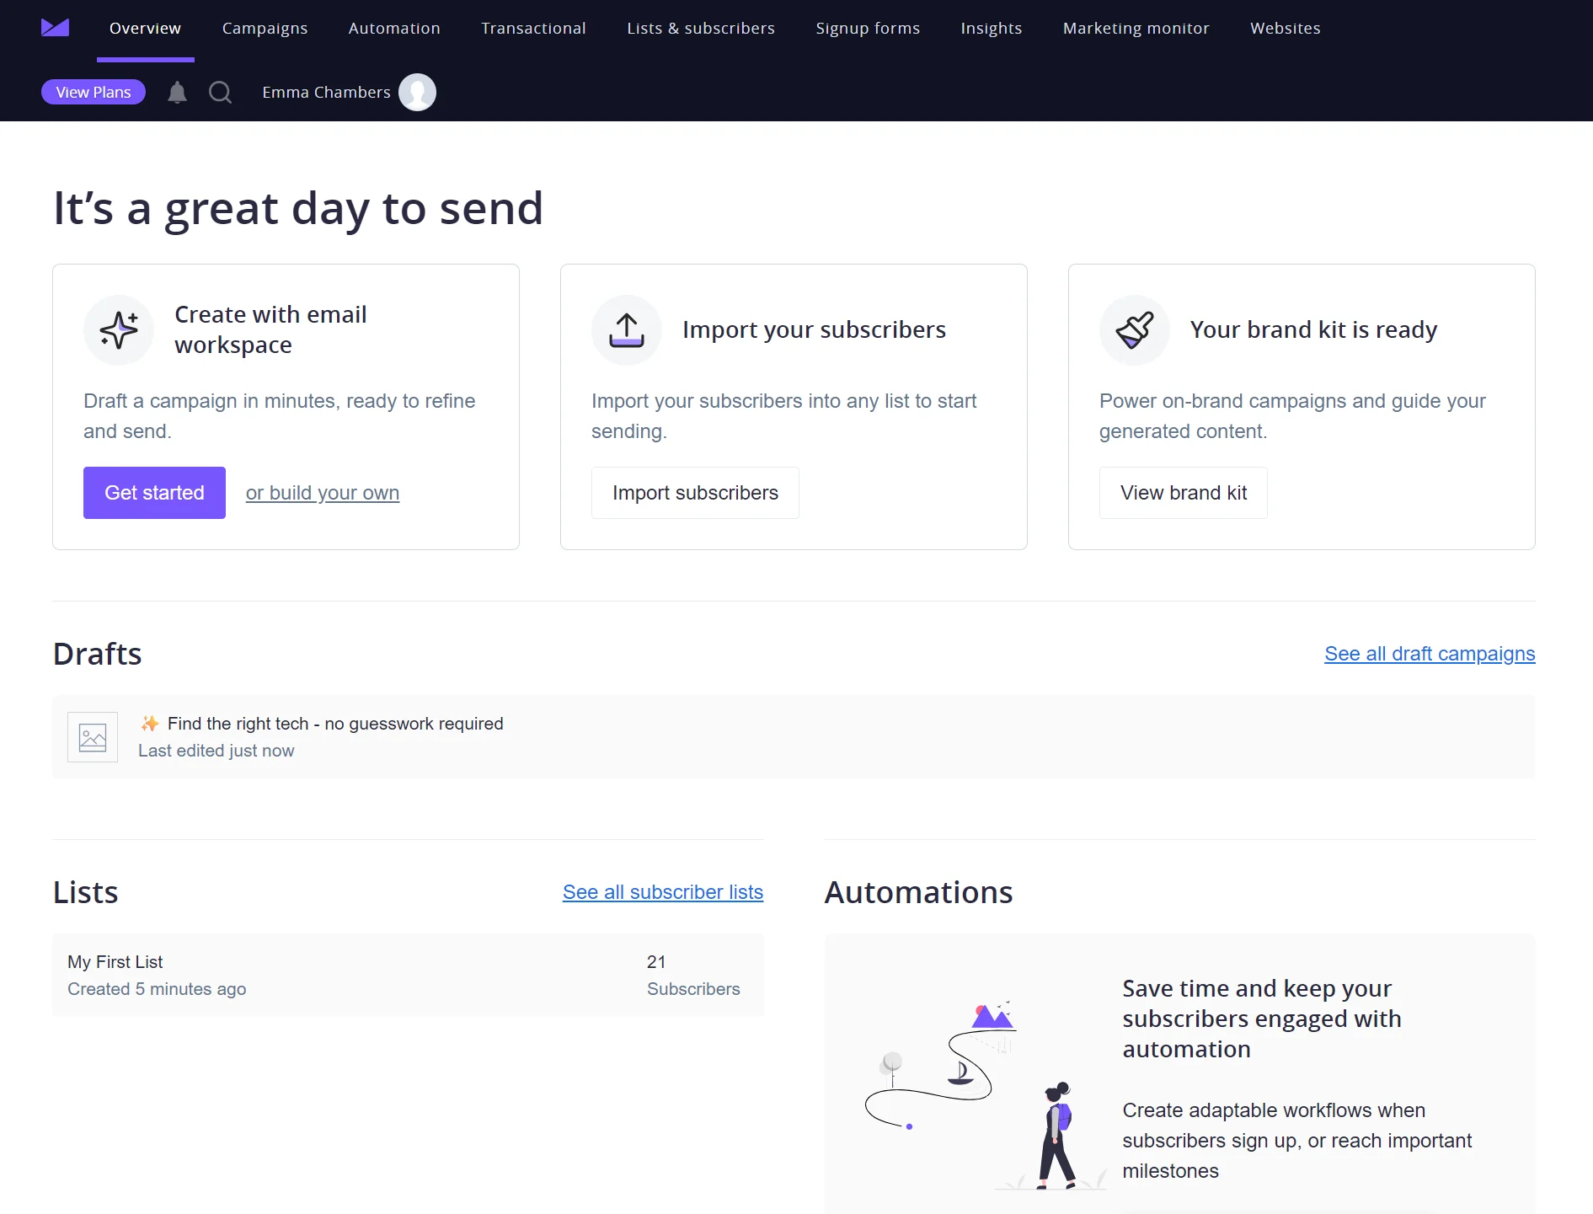Click the sparkle icon beside draft title
This screenshot has width=1593, height=1214.
[x=150, y=724]
